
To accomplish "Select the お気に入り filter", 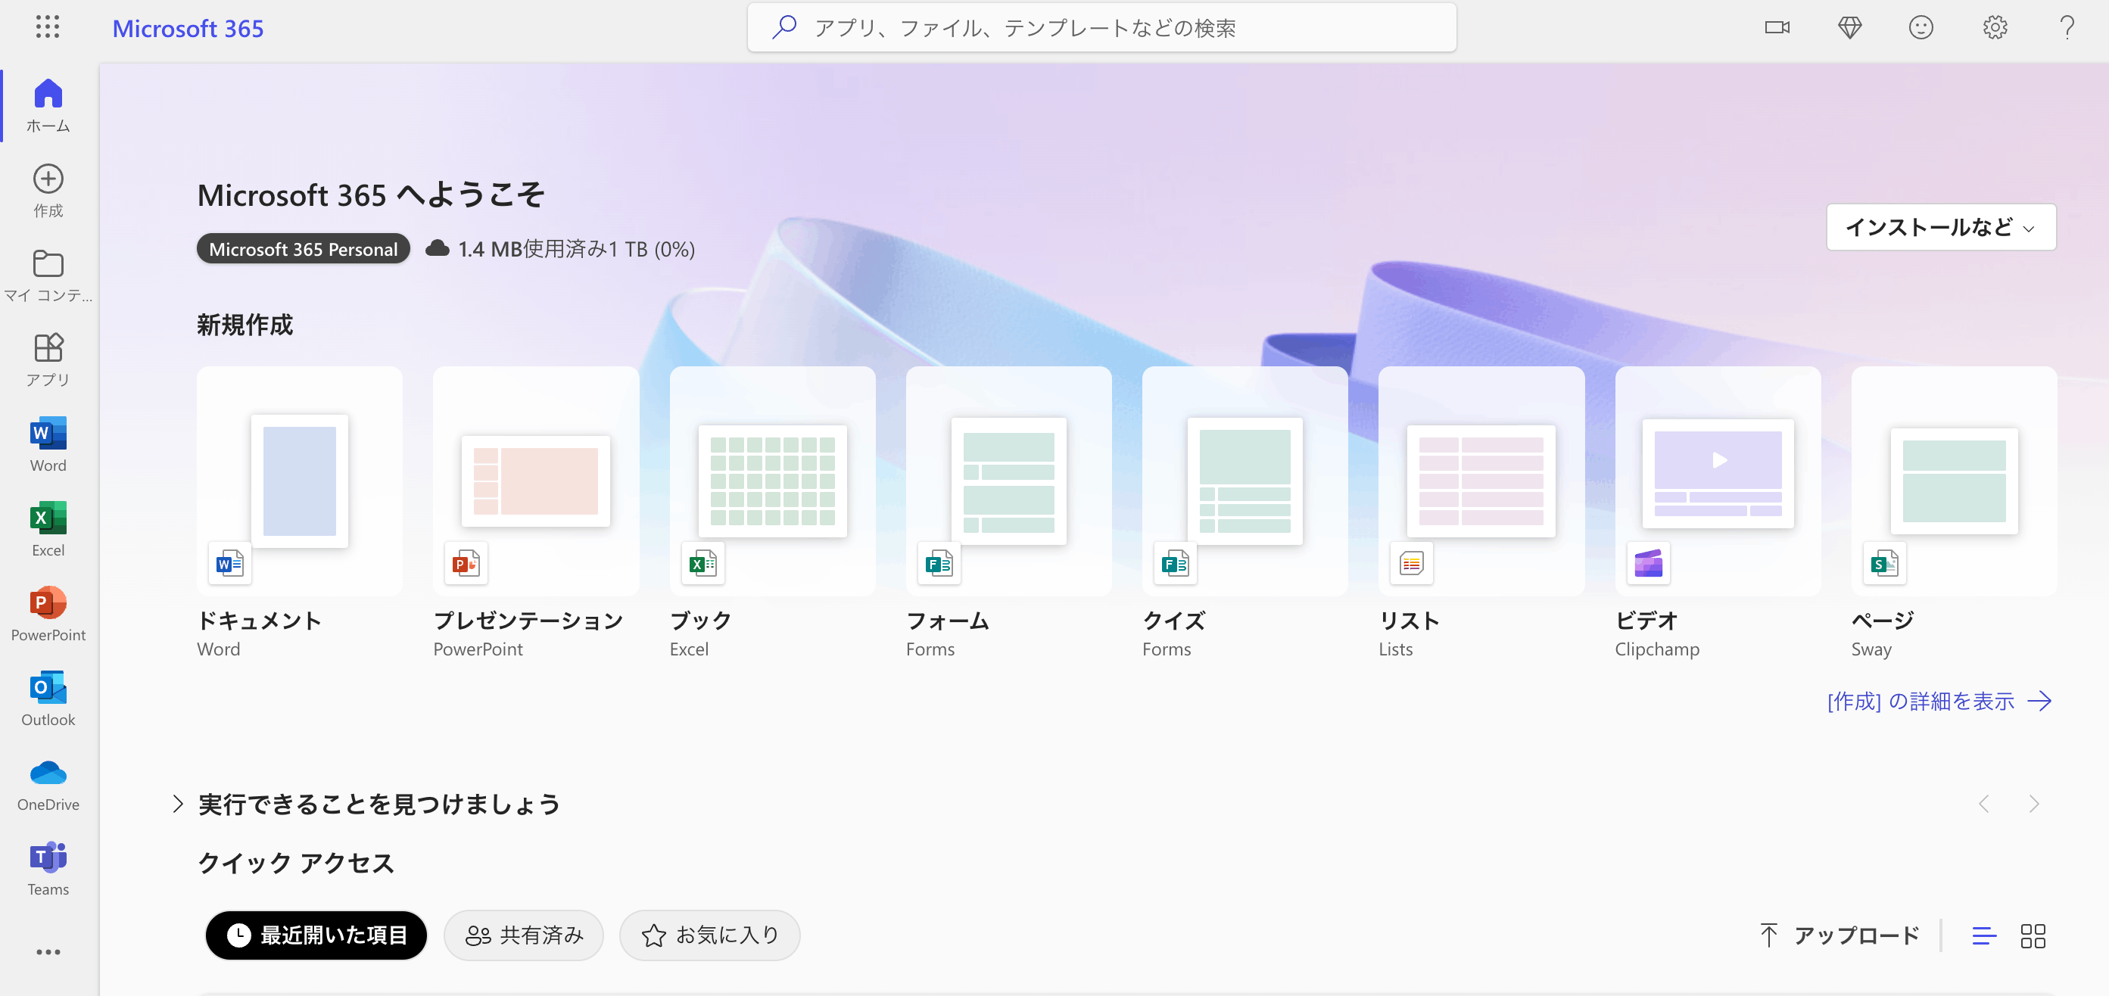I will [709, 935].
